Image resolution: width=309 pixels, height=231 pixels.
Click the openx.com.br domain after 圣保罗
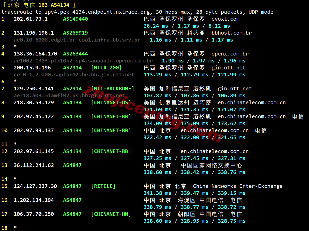click(x=230, y=54)
